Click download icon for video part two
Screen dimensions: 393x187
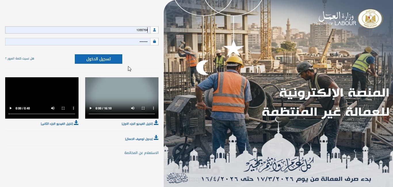pyautogui.click(x=76, y=123)
